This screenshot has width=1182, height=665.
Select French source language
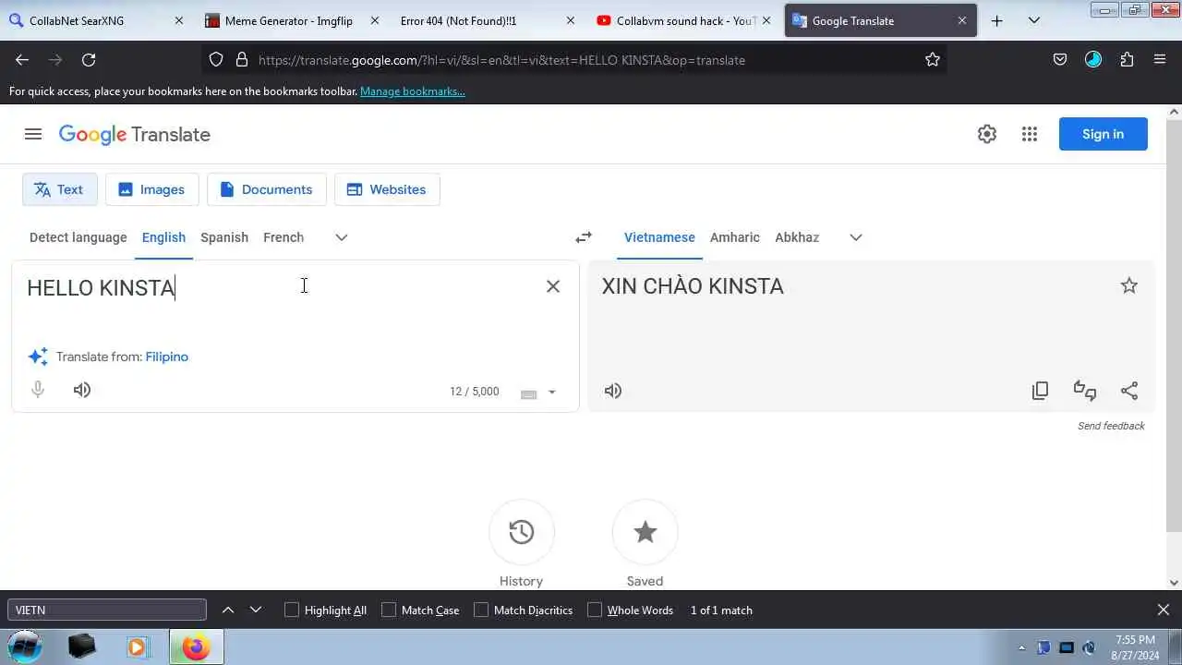tap(283, 237)
